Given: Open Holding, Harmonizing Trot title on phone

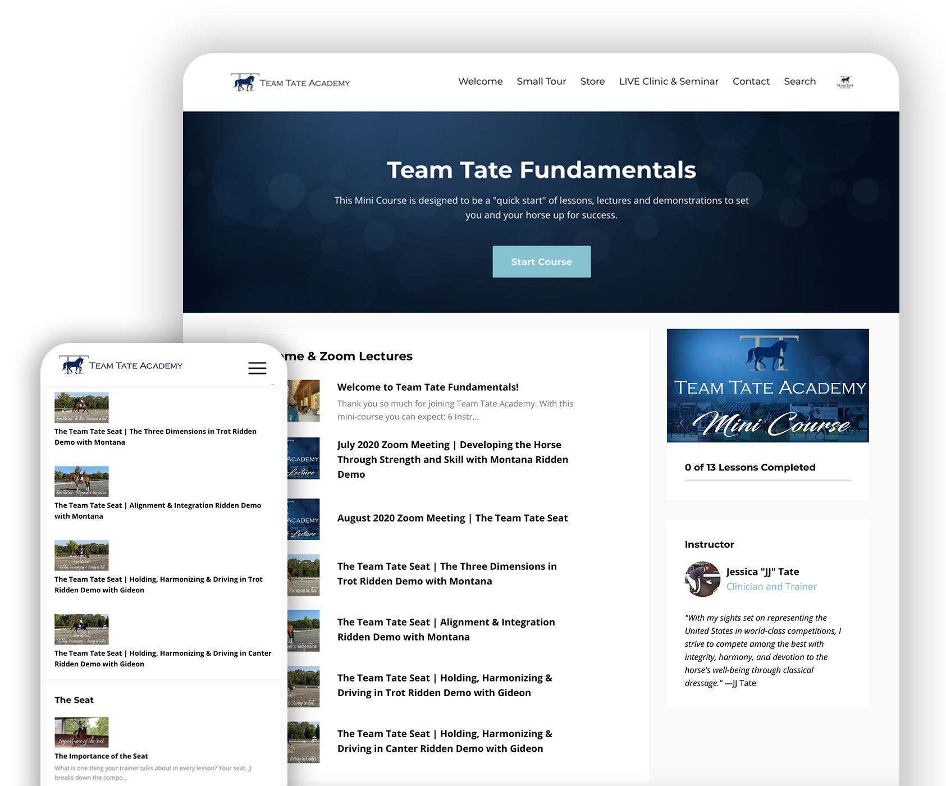Looking at the screenshot, I should 158,584.
